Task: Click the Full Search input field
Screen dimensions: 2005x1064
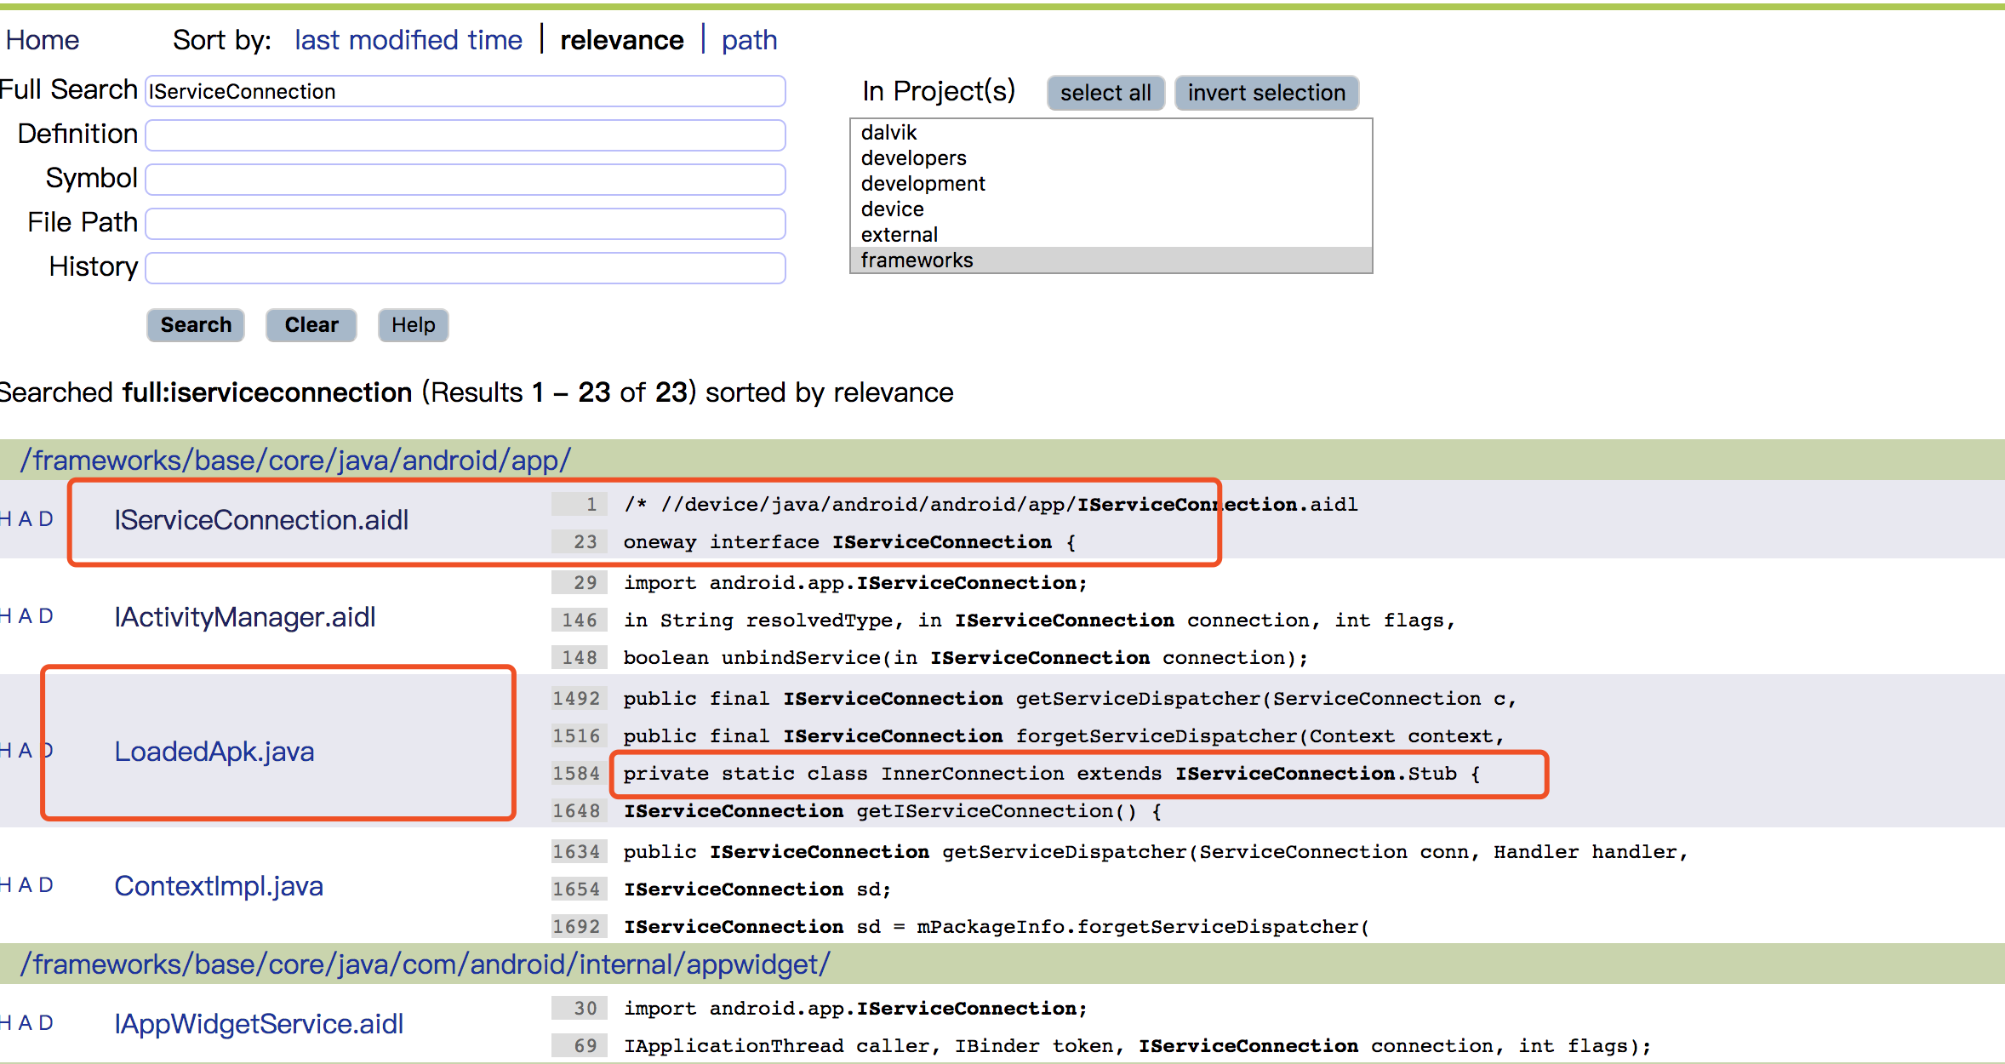Action: [x=465, y=91]
